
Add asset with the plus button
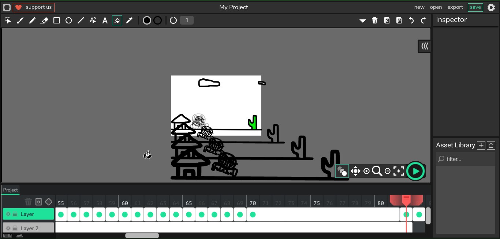[481, 146]
